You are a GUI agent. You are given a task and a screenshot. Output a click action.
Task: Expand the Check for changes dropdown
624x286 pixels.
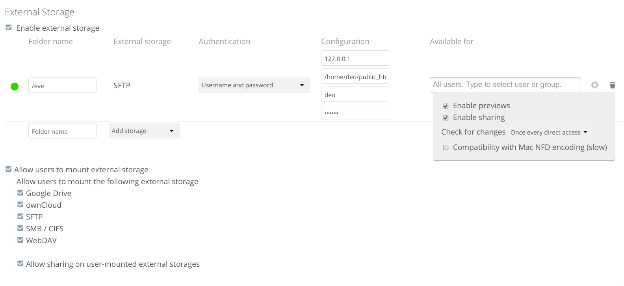549,133
